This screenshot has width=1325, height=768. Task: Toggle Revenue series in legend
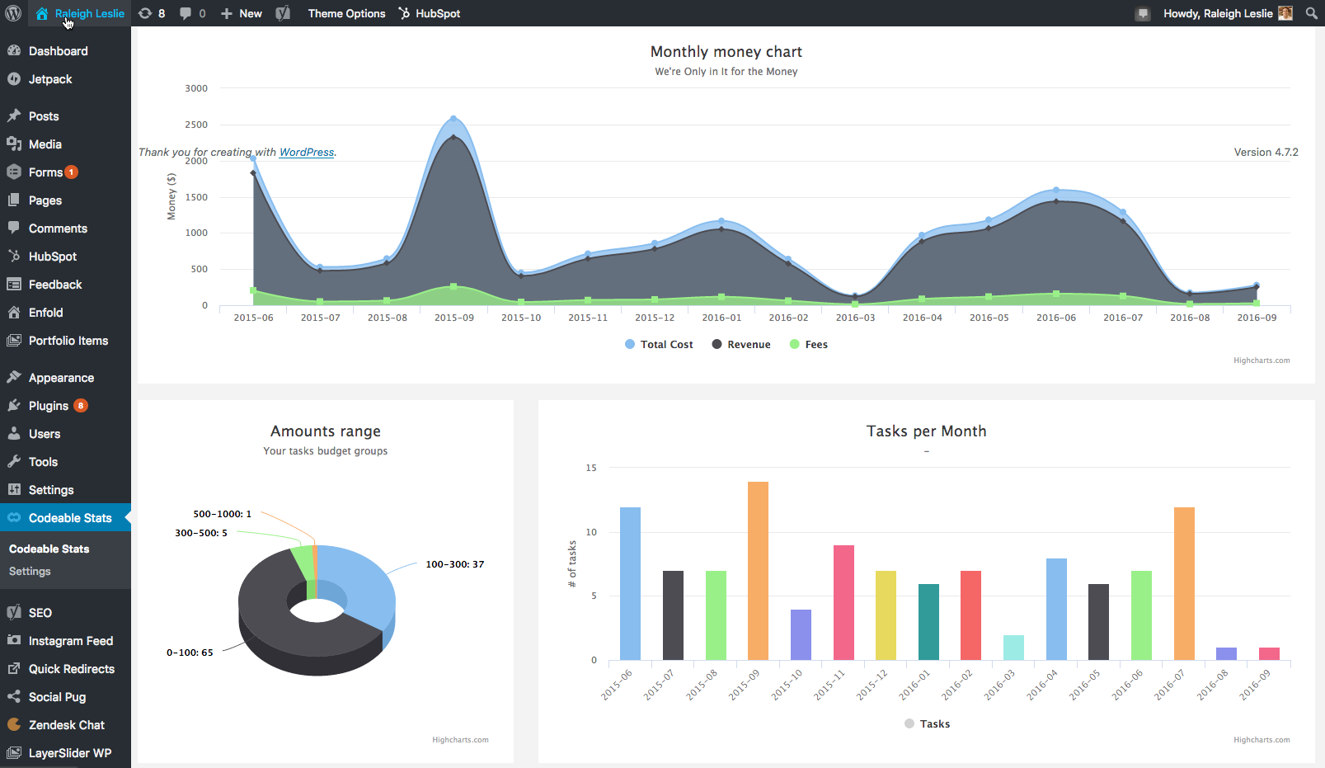click(x=741, y=345)
